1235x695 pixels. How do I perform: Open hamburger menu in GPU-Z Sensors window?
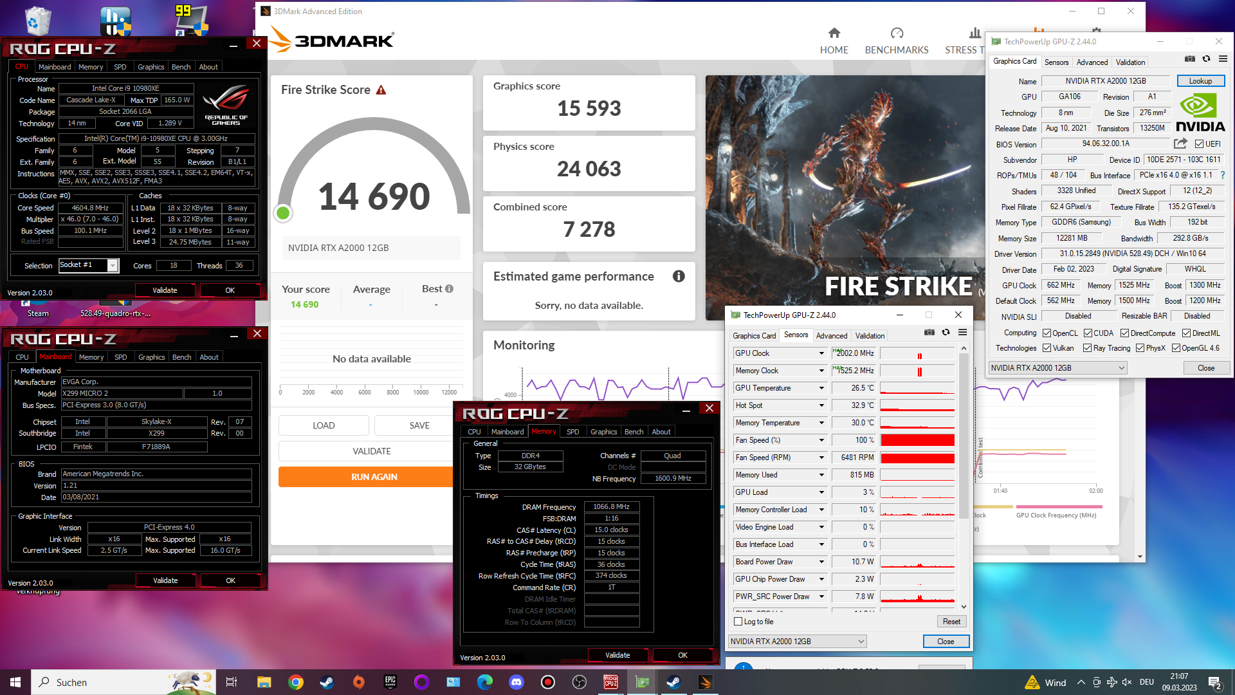[962, 333]
